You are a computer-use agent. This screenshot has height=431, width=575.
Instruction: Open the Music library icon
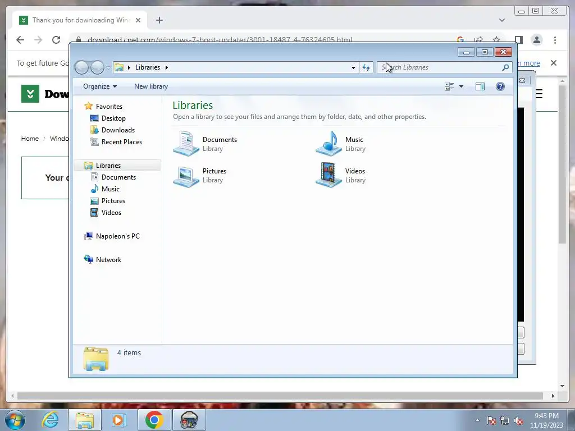[329, 144]
